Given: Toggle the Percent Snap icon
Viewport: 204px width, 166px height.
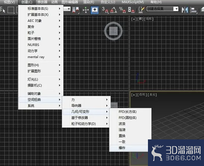Looking at the screenshot, I should pyautogui.click(x=122, y=10).
